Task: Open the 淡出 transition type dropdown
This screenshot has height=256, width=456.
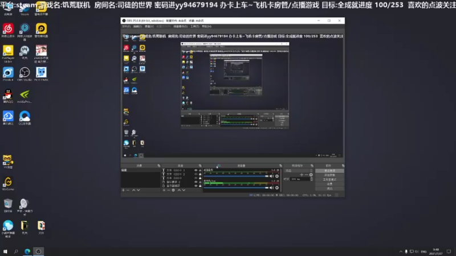Action: pos(299,171)
